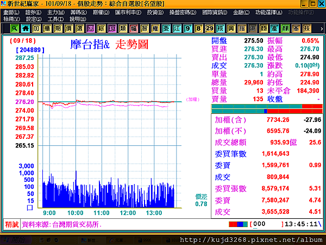
Task: Open the 檢視(V) menu
Action: pos(11,19)
